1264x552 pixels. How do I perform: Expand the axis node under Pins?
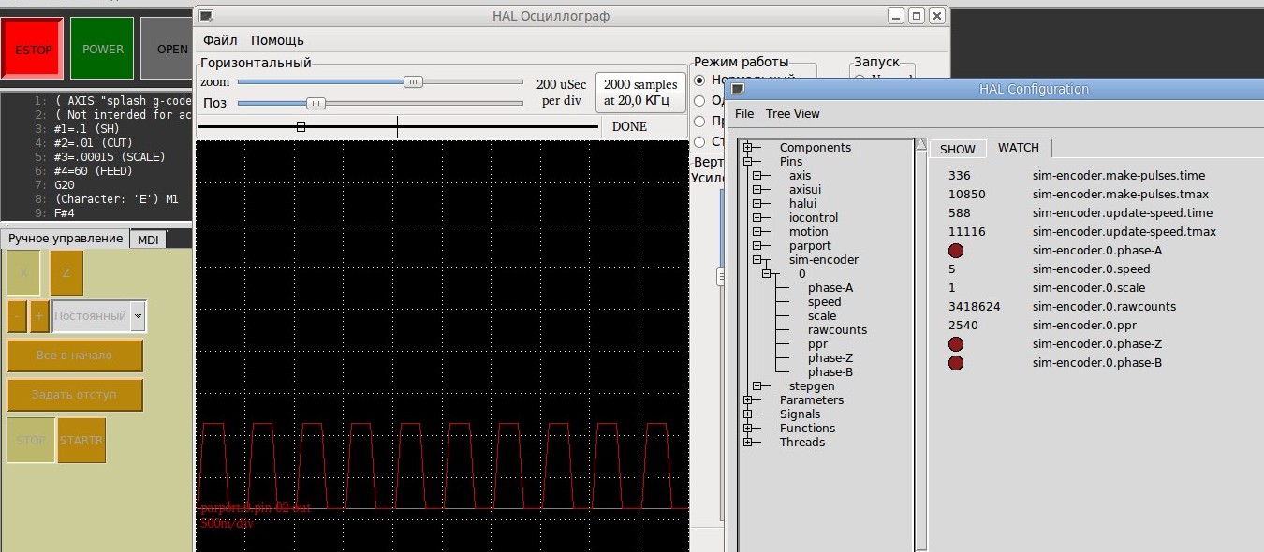point(757,176)
